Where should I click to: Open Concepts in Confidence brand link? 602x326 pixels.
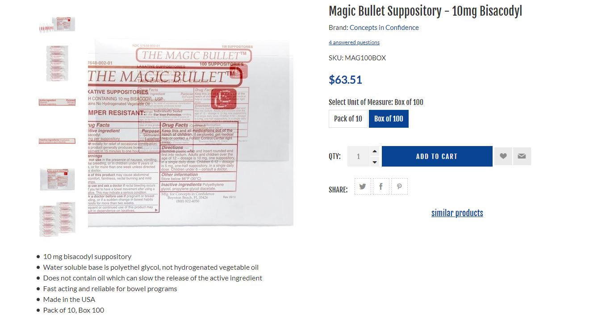point(384,28)
